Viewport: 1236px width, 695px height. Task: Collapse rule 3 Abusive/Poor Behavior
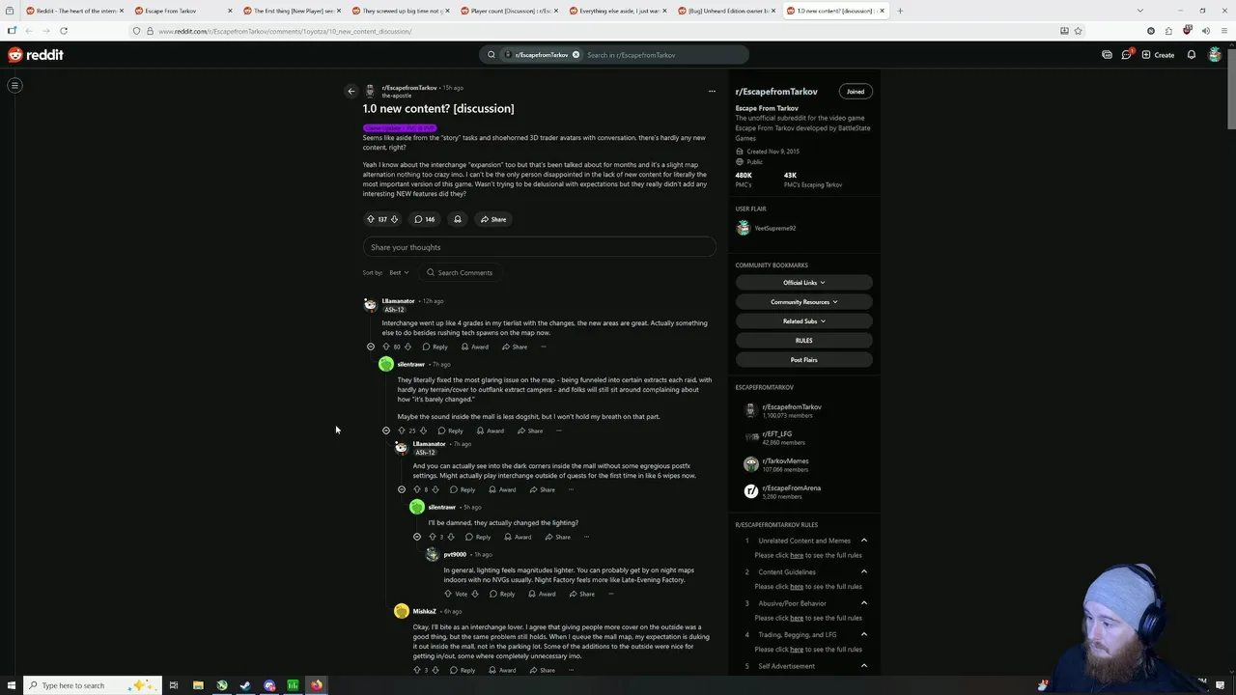point(864,603)
